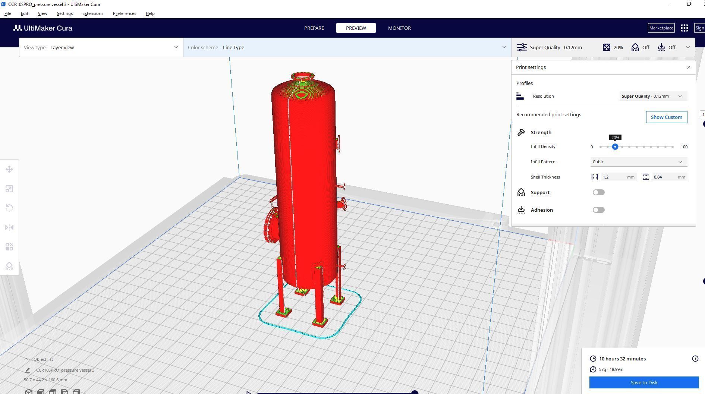The image size is (705, 394).
Task: Open the application switcher grid icon
Action: 684,28
